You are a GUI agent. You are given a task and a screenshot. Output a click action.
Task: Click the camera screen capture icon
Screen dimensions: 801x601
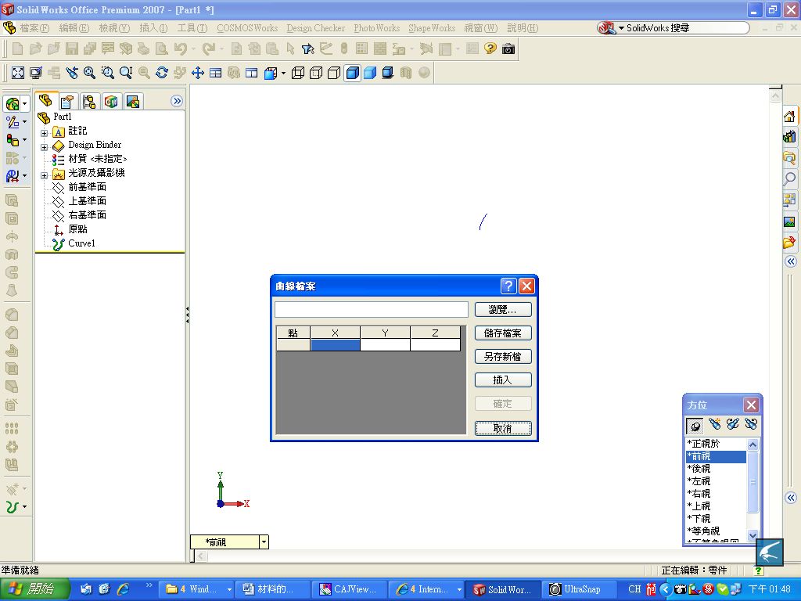(508, 49)
